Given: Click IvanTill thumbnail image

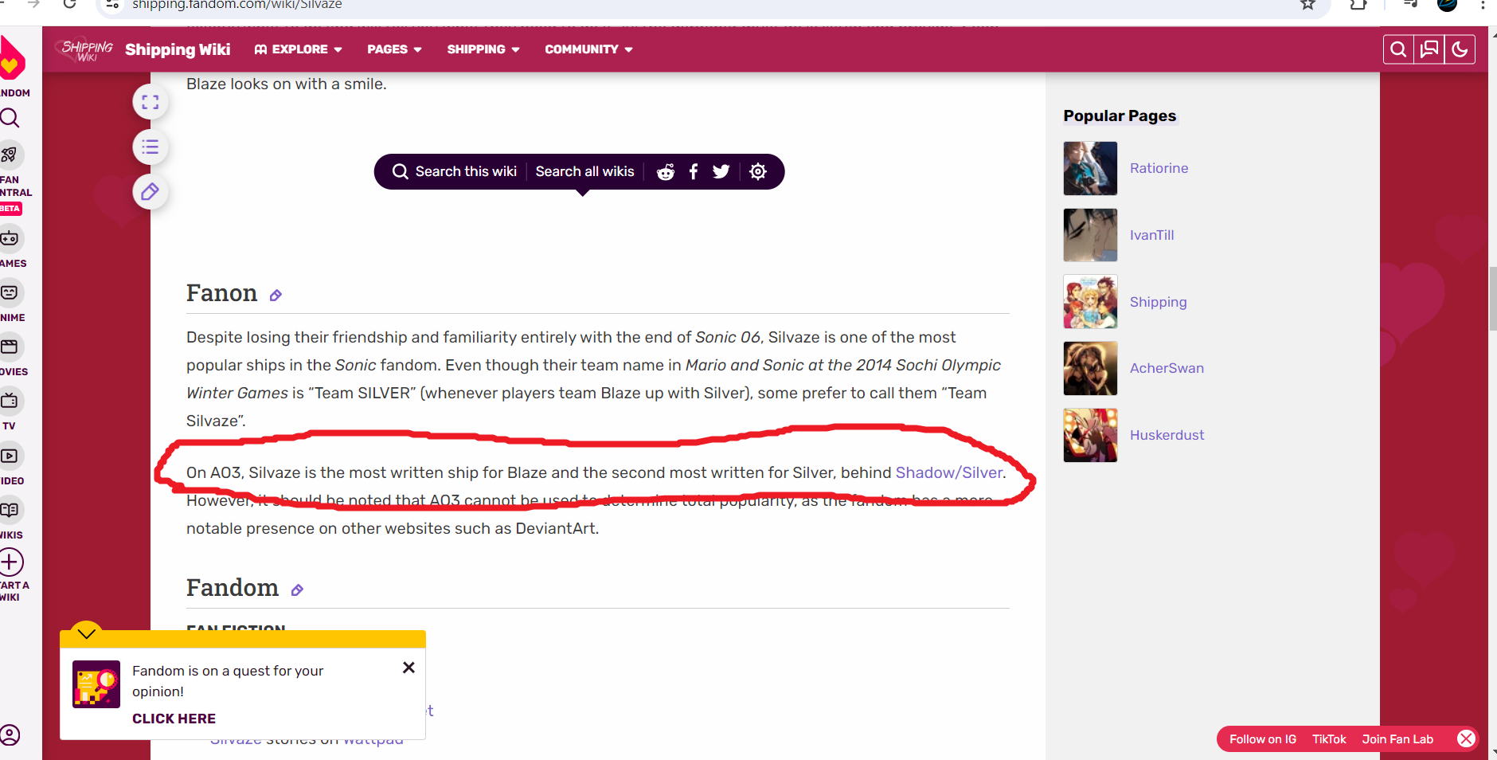Looking at the screenshot, I should click(1090, 235).
